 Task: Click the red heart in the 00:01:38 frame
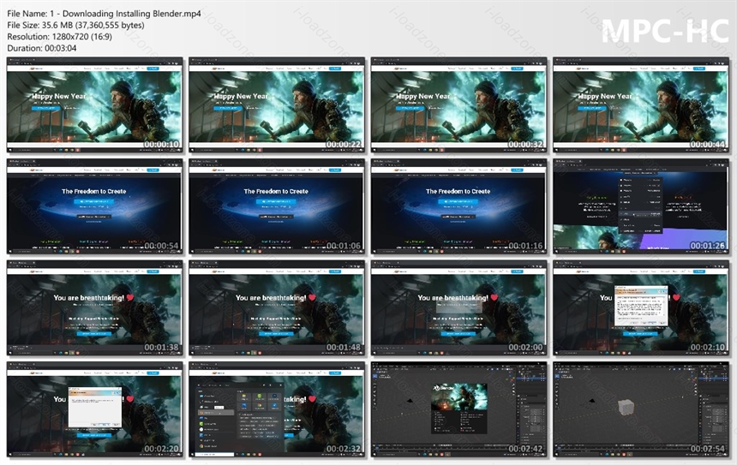pos(130,297)
